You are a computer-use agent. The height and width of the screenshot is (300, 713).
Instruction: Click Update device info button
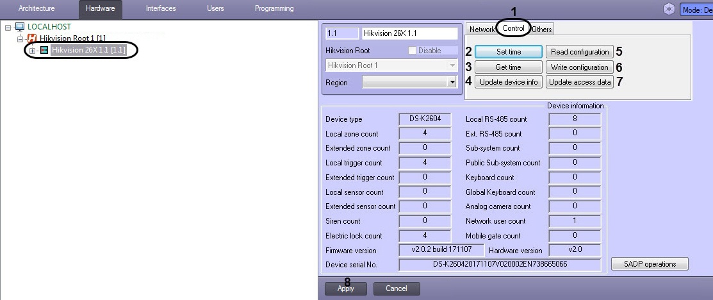[509, 82]
